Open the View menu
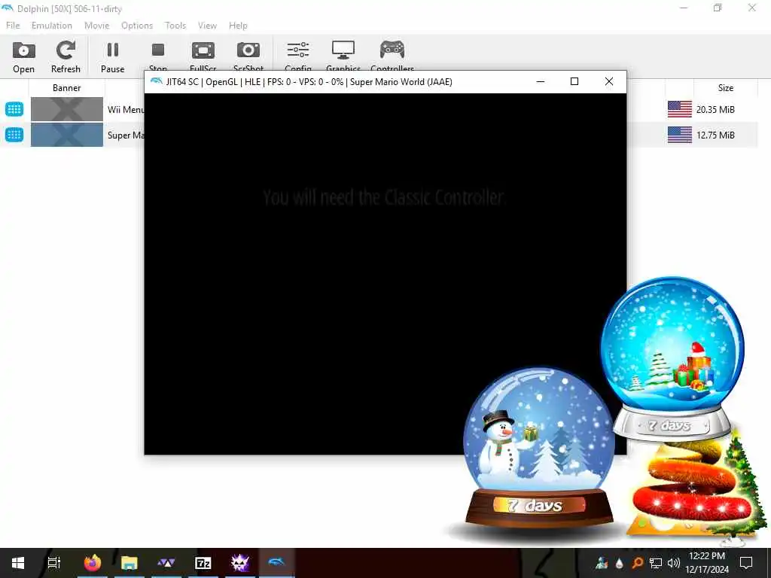The width and height of the screenshot is (771, 578). tap(207, 26)
